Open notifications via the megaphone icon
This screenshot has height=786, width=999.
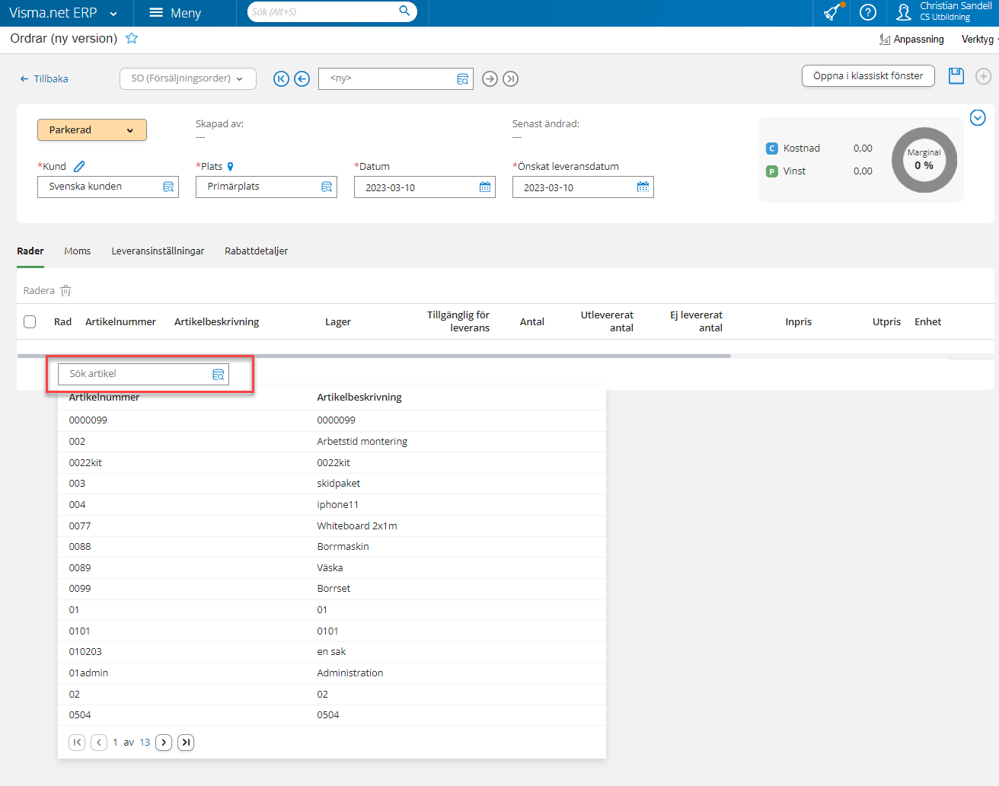[831, 13]
